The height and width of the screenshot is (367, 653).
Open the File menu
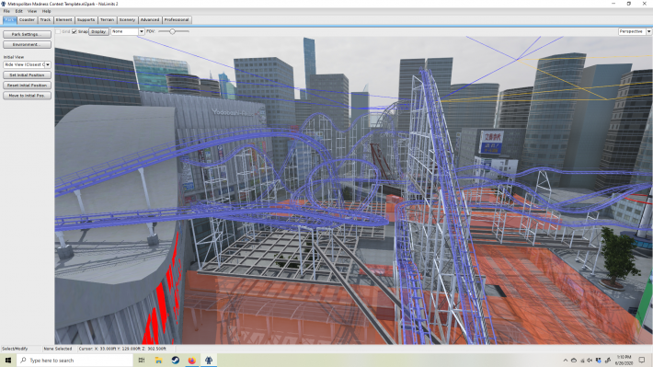(x=6, y=11)
